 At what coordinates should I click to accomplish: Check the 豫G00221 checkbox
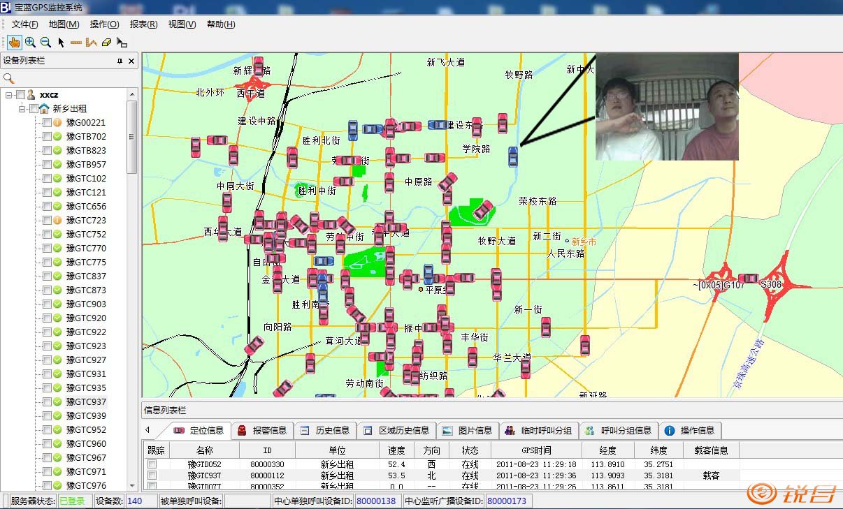pyautogui.click(x=47, y=122)
